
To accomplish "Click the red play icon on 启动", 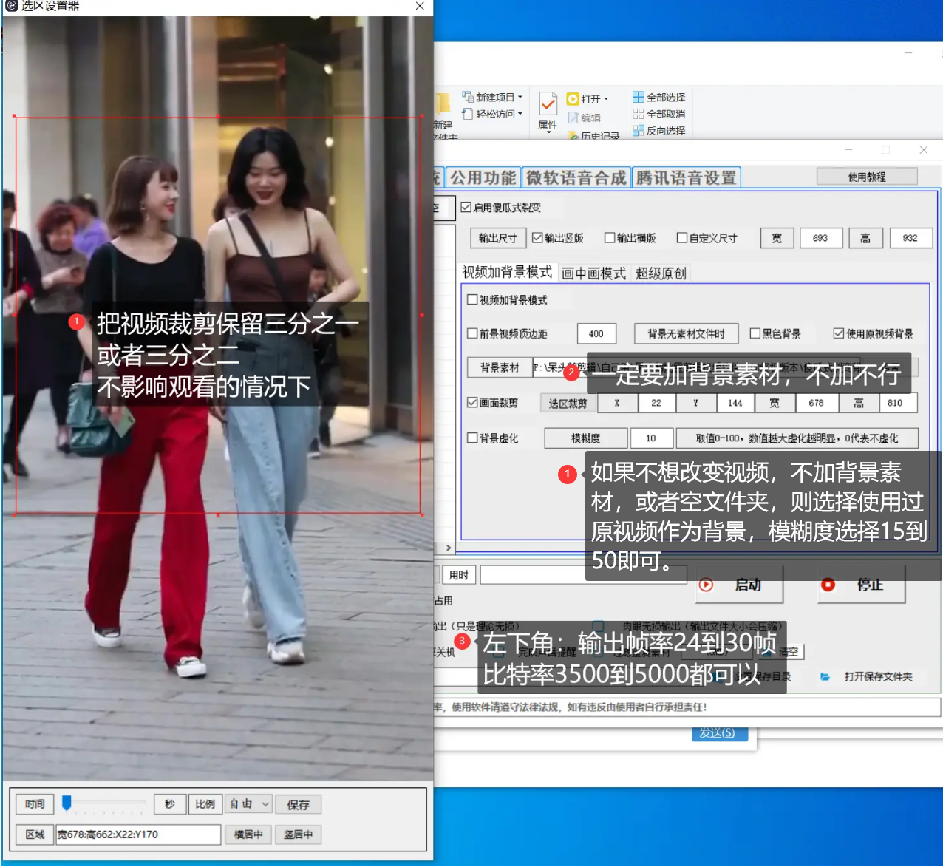I will (x=707, y=585).
